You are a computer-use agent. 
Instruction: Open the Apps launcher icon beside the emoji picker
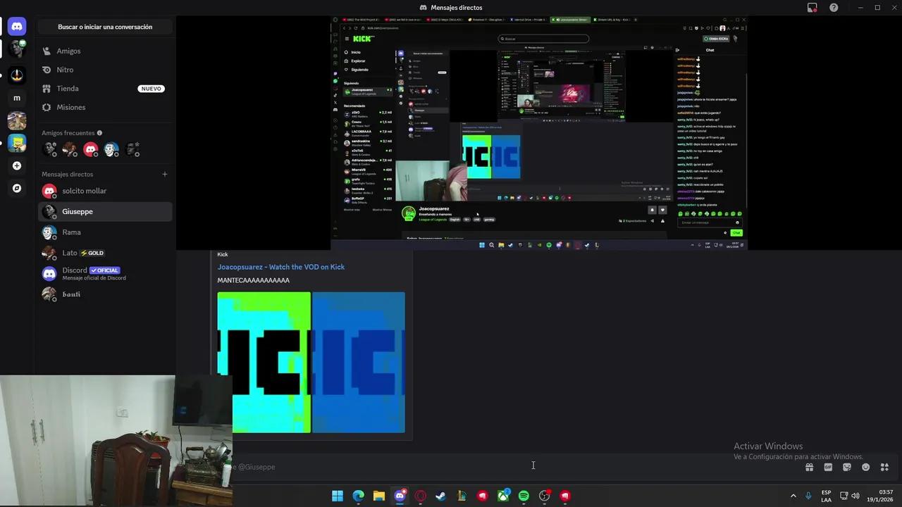point(884,467)
